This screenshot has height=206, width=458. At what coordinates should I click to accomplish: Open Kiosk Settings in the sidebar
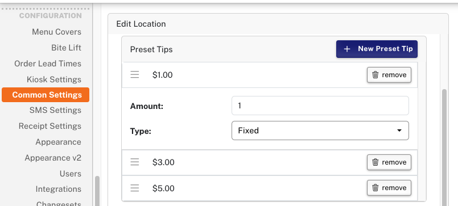point(54,79)
